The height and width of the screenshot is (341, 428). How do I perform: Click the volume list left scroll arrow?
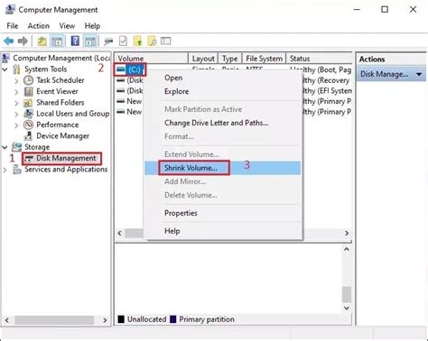[x=119, y=233]
